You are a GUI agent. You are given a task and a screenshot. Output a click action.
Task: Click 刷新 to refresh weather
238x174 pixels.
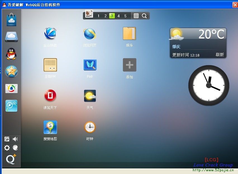pos(220,55)
